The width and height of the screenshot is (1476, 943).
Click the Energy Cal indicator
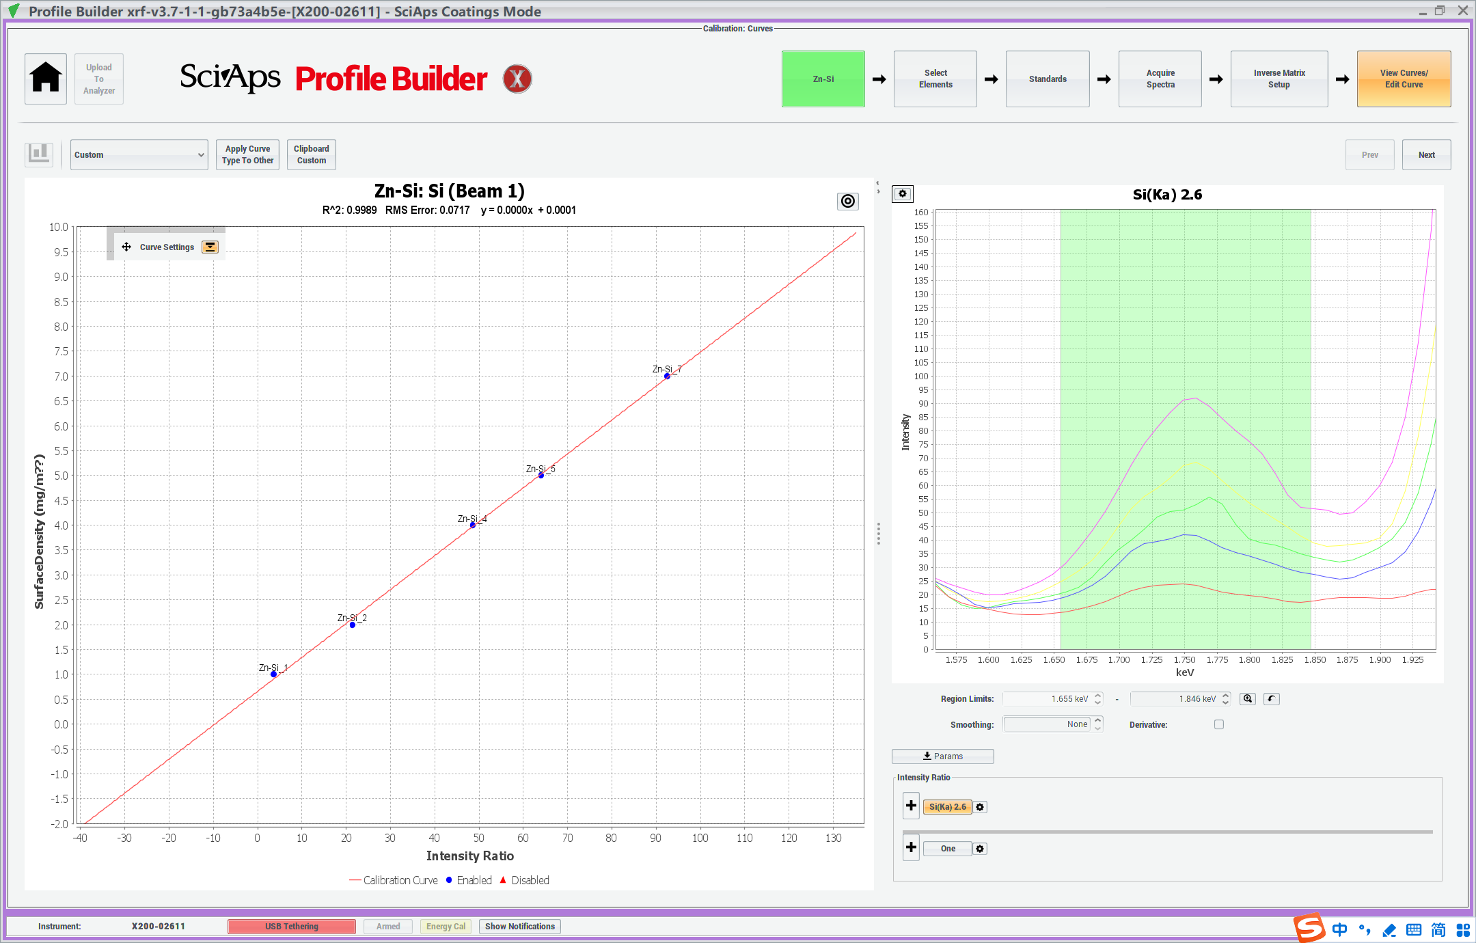[x=446, y=926]
